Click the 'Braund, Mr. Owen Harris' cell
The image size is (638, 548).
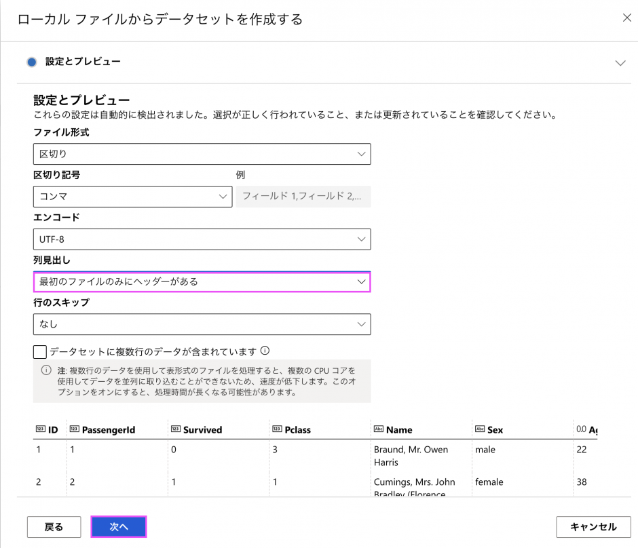[411, 456]
